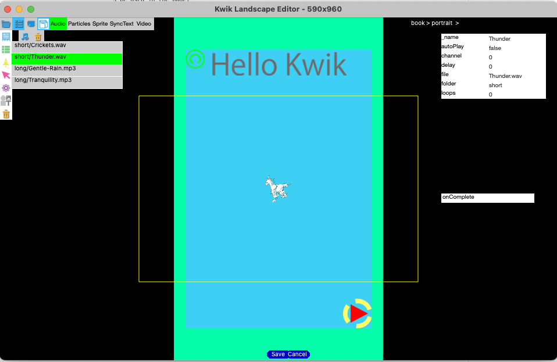Edit the delay value field

tap(491, 66)
